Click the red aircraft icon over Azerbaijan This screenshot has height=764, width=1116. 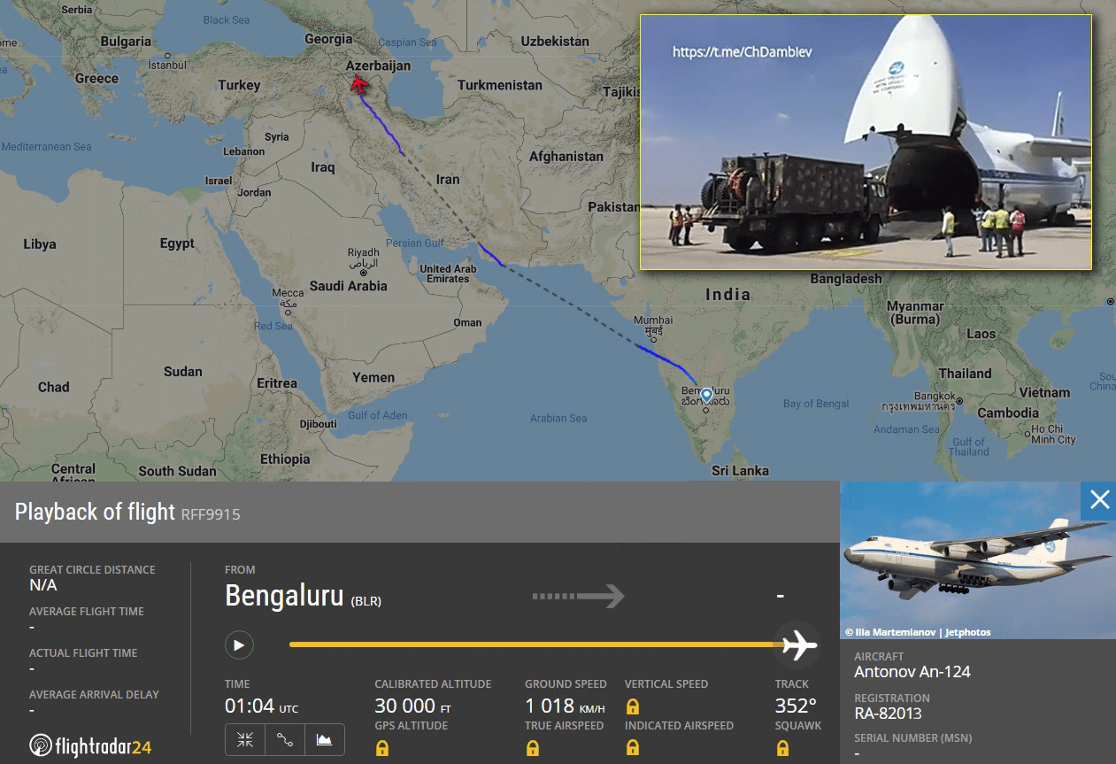(x=358, y=84)
